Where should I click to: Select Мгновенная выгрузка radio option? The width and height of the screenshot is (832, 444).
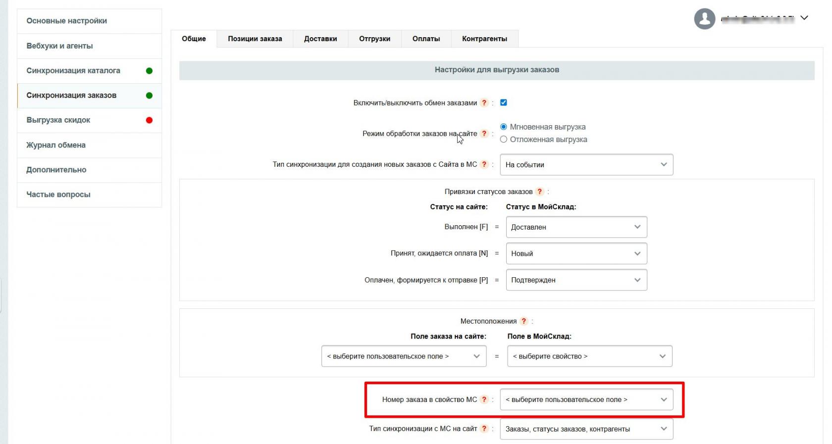tap(504, 127)
